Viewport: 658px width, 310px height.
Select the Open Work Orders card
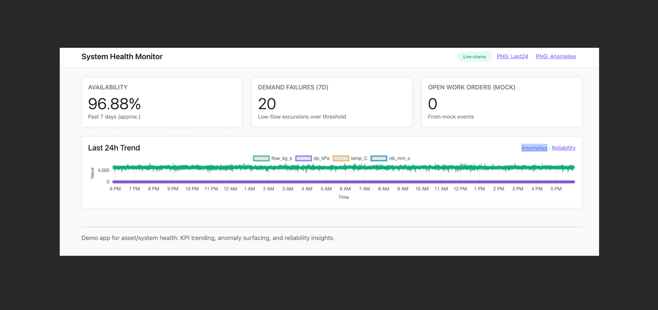click(501, 102)
